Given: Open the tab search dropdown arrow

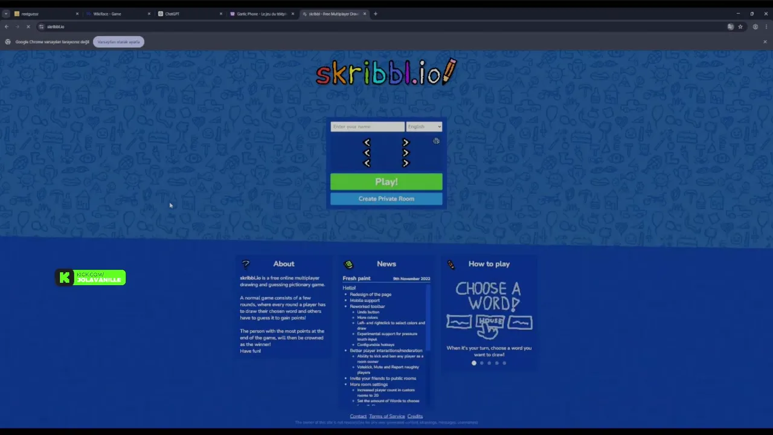Looking at the screenshot, I should pos(6,14).
